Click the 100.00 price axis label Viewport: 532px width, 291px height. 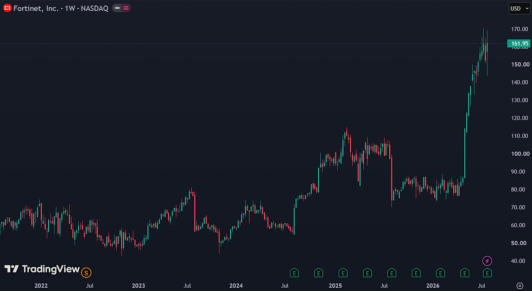point(520,154)
